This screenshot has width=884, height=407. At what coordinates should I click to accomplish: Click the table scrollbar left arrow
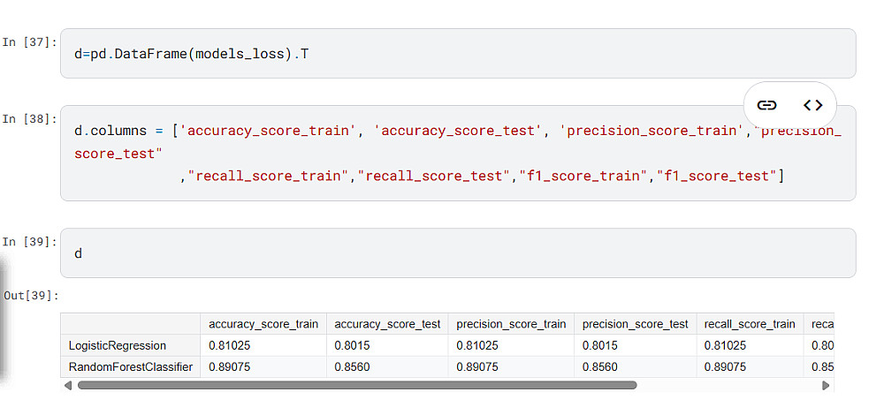point(67,385)
